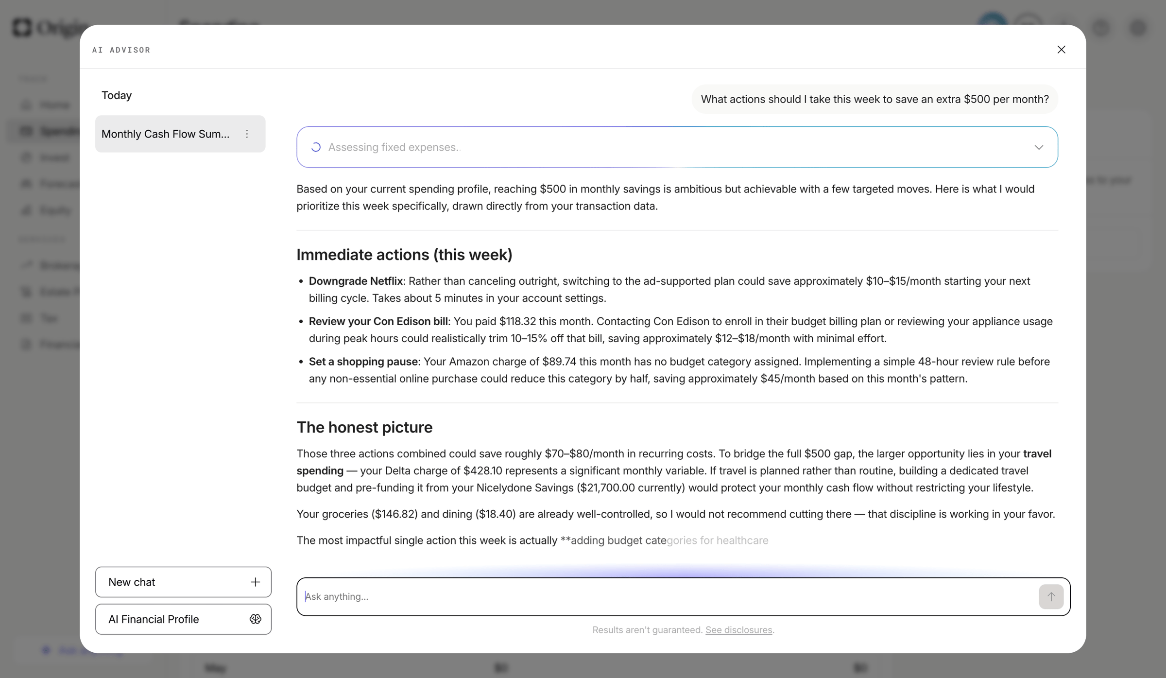Image resolution: width=1166 pixels, height=678 pixels.
Task: Click the send message arrow button
Action: pyautogui.click(x=1051, y=596)
